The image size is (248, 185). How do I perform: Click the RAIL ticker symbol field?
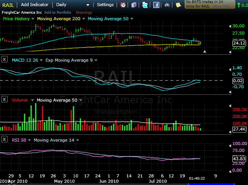[8, 5]
